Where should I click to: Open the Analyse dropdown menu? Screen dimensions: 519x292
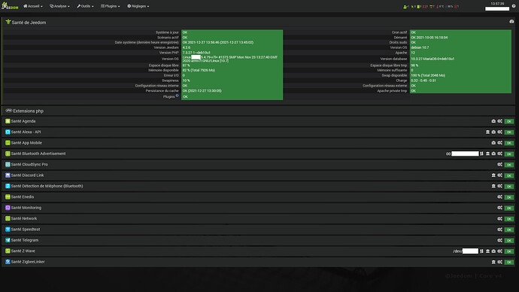pyautogui.click(x=59, y=6)
